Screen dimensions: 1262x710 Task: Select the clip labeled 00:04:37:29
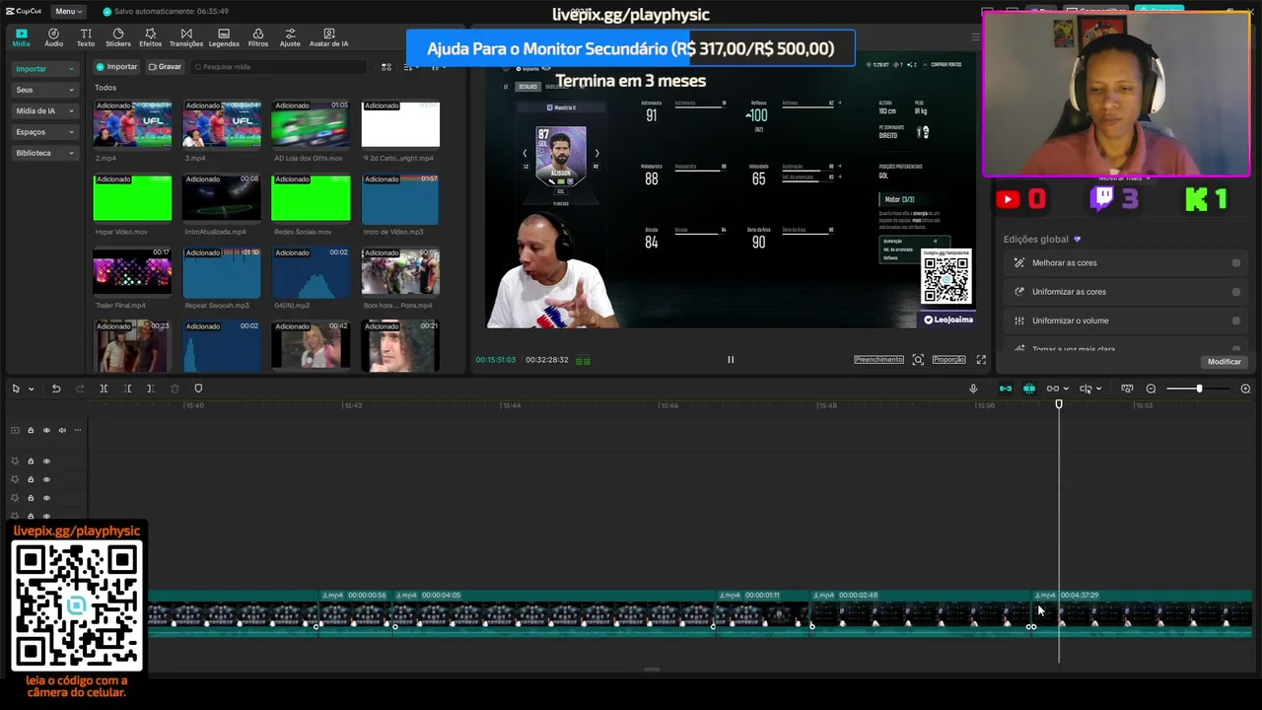(1142, 612)
